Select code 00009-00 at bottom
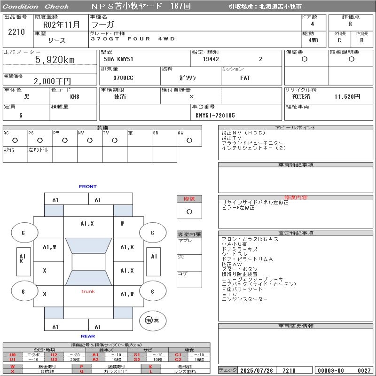376x376 pixels. 331,370
